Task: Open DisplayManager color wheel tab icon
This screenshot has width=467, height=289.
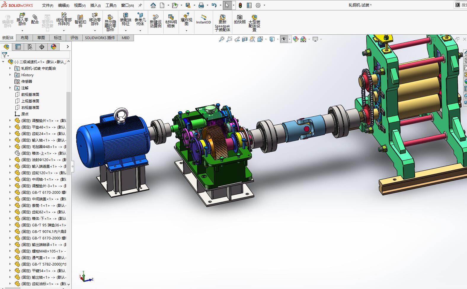Action: coord(54,47)
